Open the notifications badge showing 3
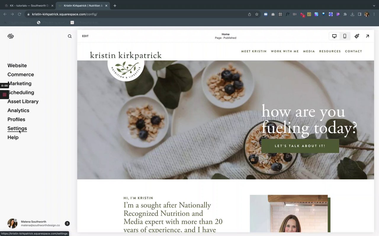Viewport: 379px width, 236px height. 67,224
